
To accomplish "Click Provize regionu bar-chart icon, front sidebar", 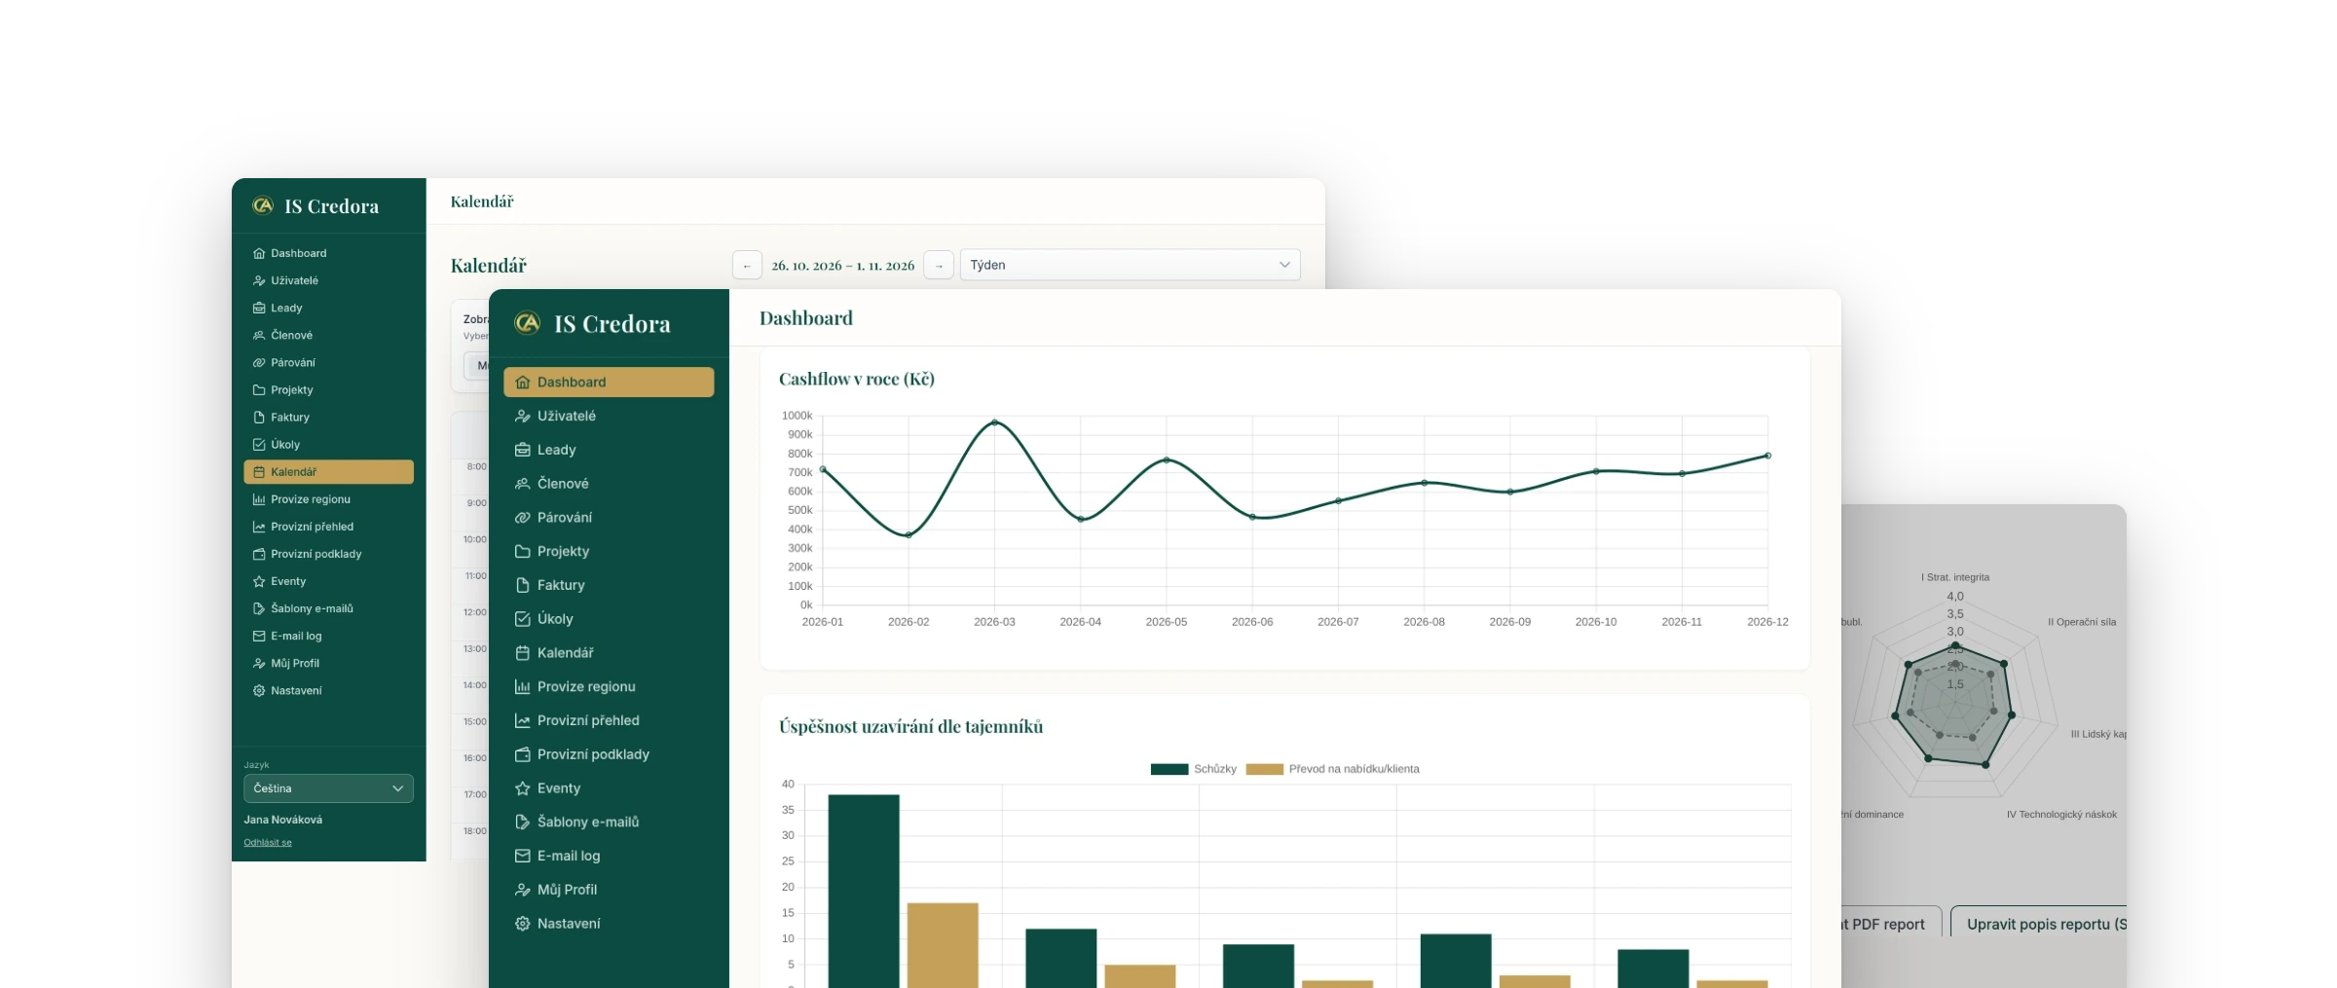I will 522,686.
